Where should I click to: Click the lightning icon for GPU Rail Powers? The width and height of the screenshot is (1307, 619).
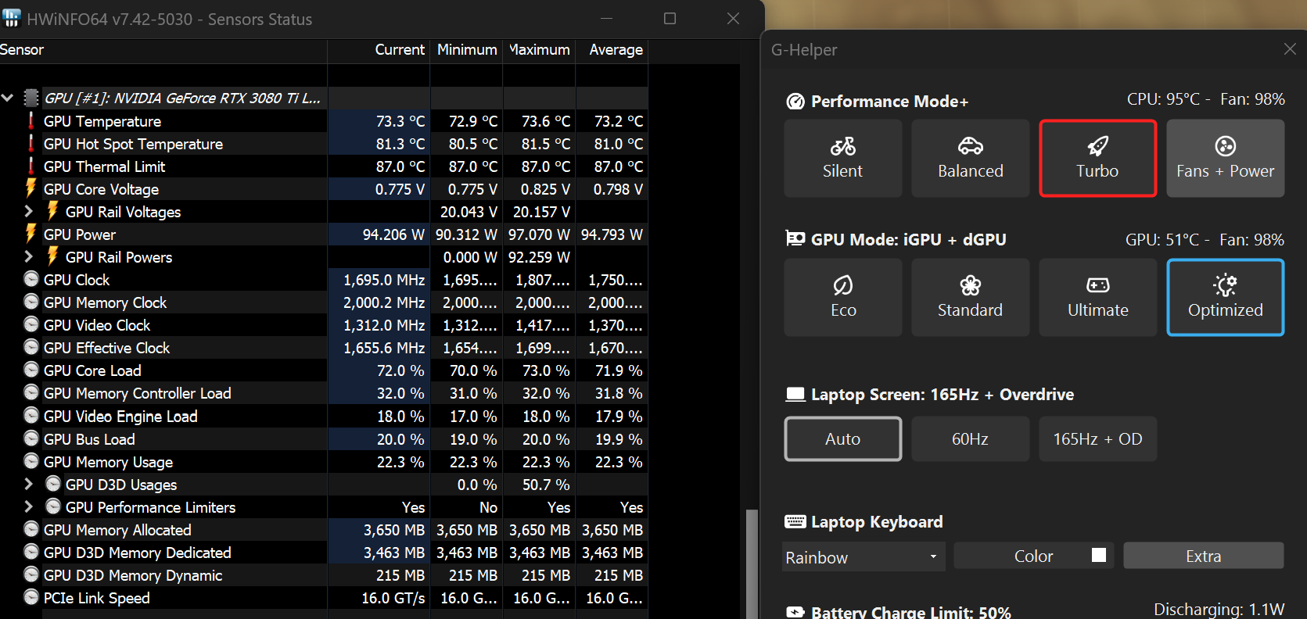coord(53,256)
